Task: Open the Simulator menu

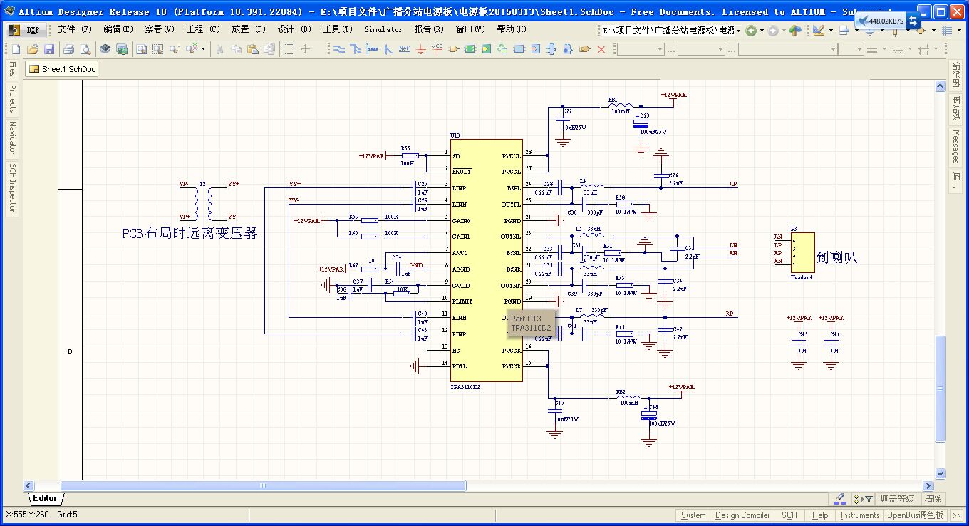Action: pos(383,29)
